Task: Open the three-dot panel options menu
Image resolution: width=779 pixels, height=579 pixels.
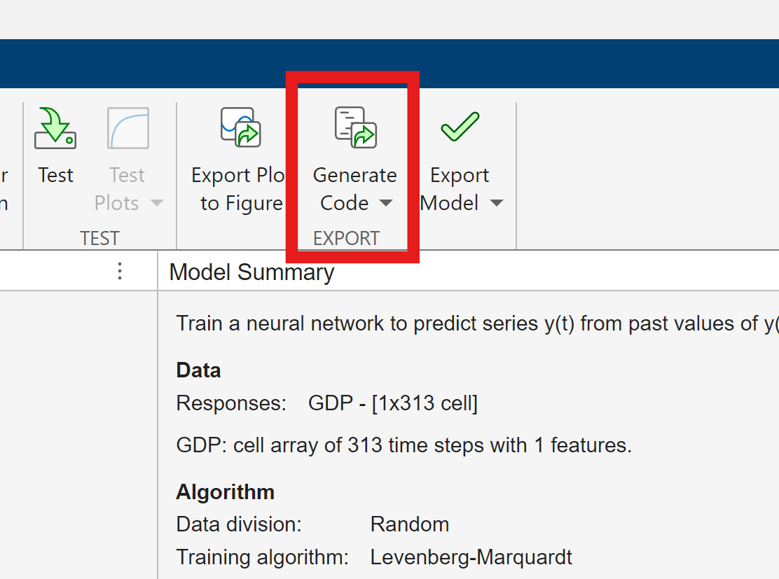Action: 120,271
